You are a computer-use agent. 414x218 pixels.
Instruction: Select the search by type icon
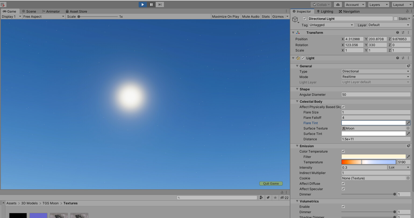coord(261,197)
